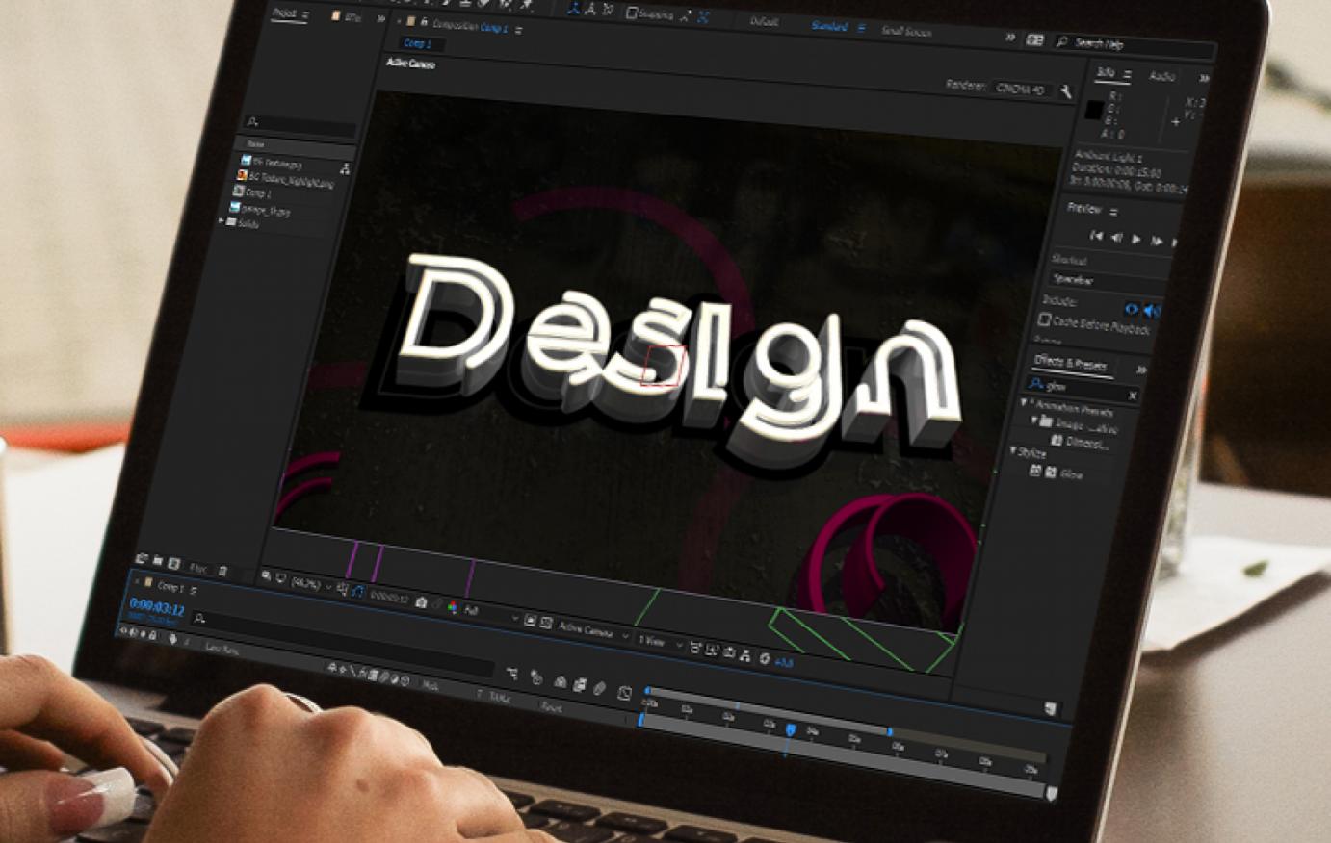Viewport: 1331px width, 843px height.
Task: Open the Renderer options wrench icon
Action: [1065, 91]
